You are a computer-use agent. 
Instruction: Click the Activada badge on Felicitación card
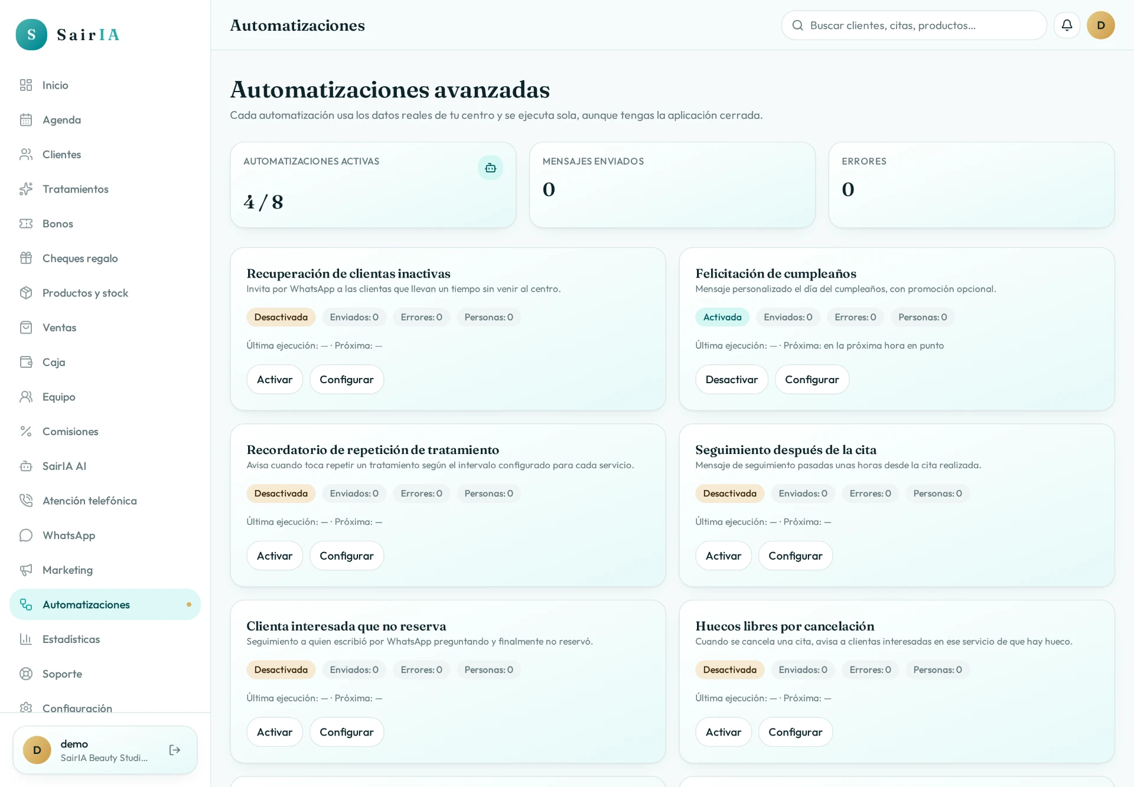[722, 317]
